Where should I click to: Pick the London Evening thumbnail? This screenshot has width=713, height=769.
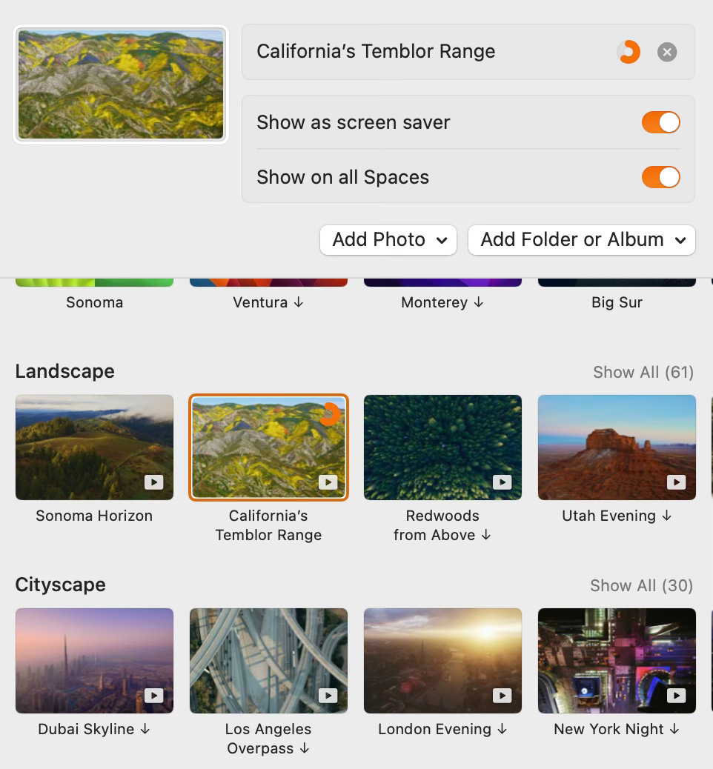[x=442, y=661]
